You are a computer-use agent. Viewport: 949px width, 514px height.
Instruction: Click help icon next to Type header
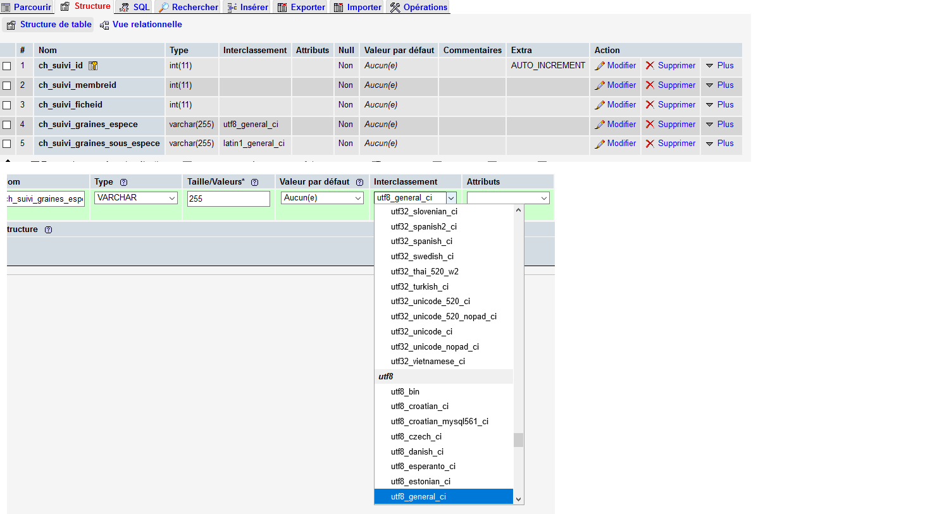[123, 182]
